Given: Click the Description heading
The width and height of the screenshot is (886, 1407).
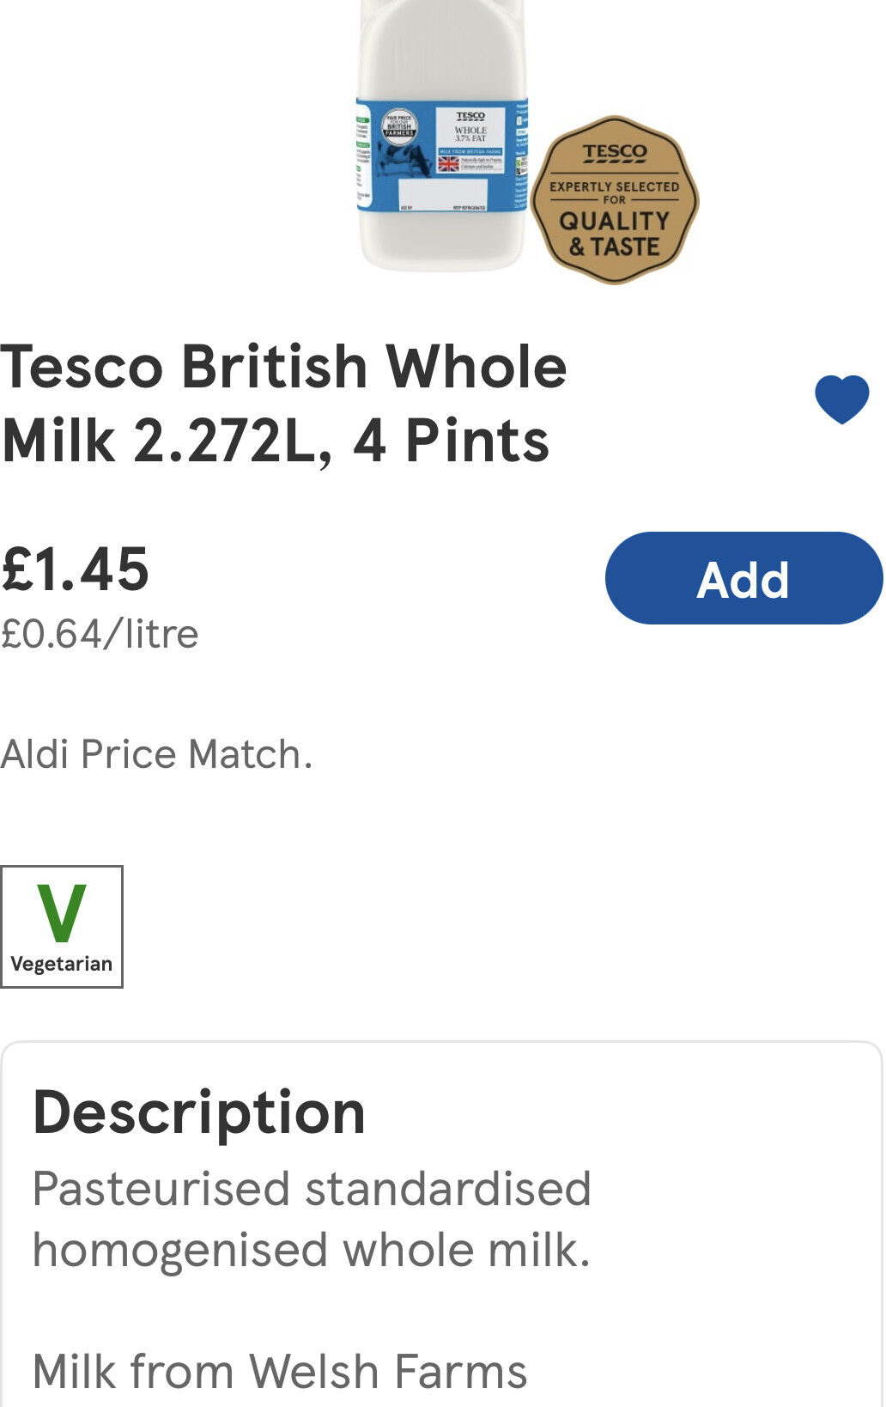Looking at the screenshot, I should coord(199,1112).
